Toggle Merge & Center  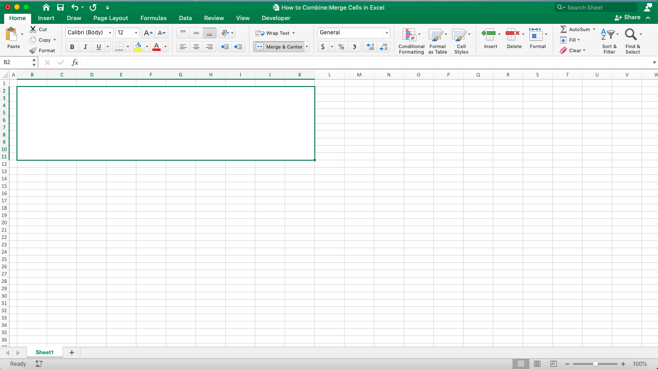(279, 47)
